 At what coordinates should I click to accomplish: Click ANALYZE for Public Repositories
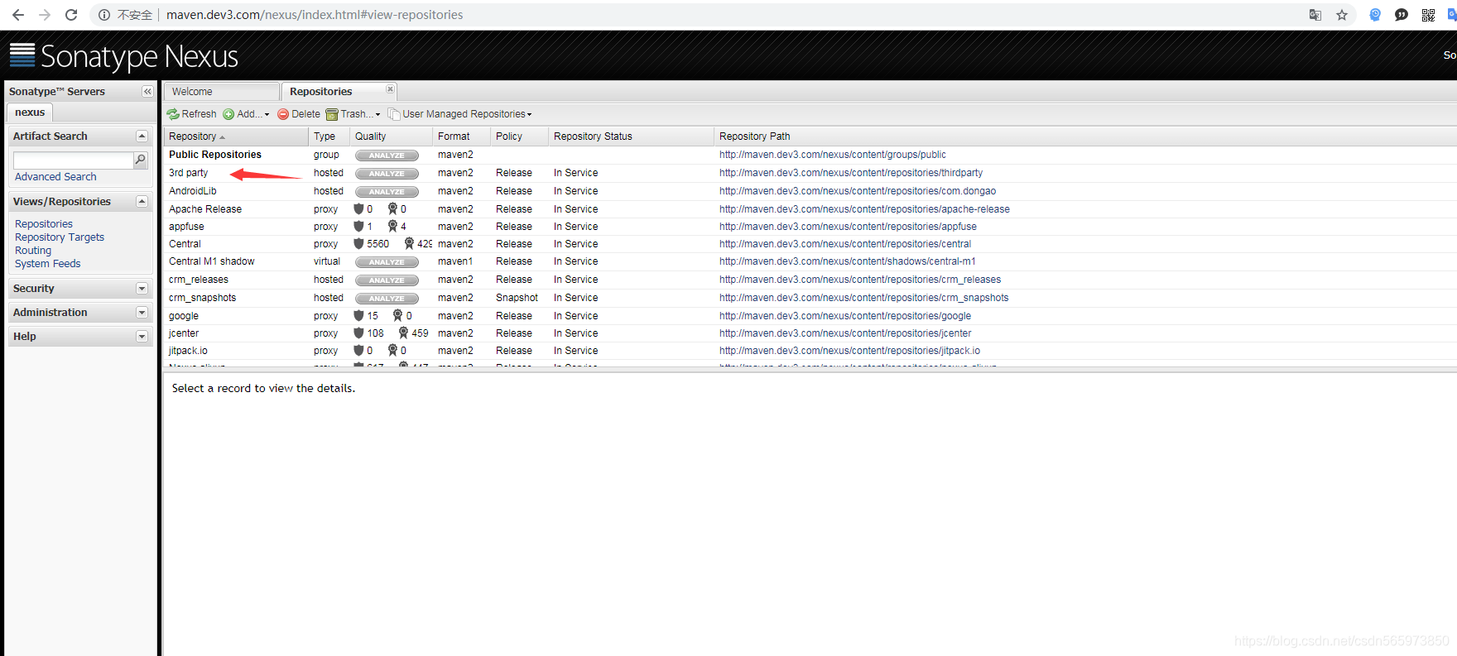[387, 156]
